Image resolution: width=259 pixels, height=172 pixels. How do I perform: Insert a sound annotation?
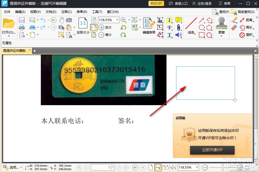[179, 35]
